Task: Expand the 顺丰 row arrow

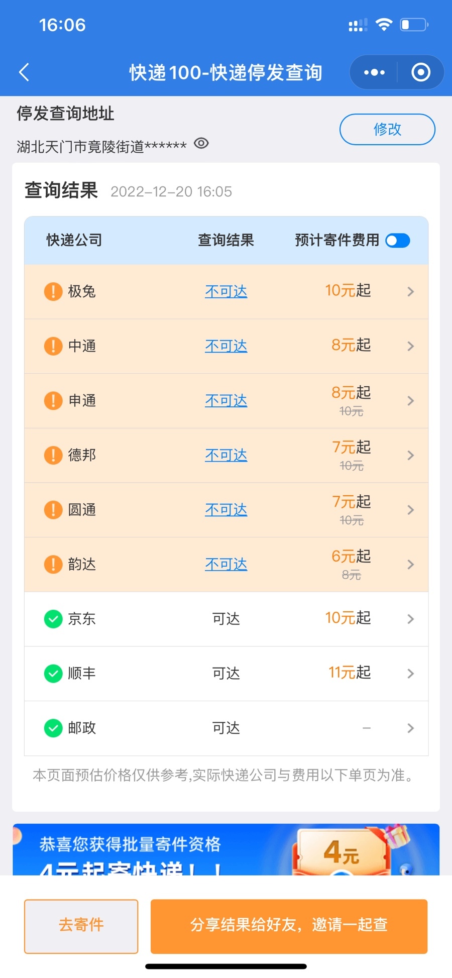Action: click(x=410, y=674)
